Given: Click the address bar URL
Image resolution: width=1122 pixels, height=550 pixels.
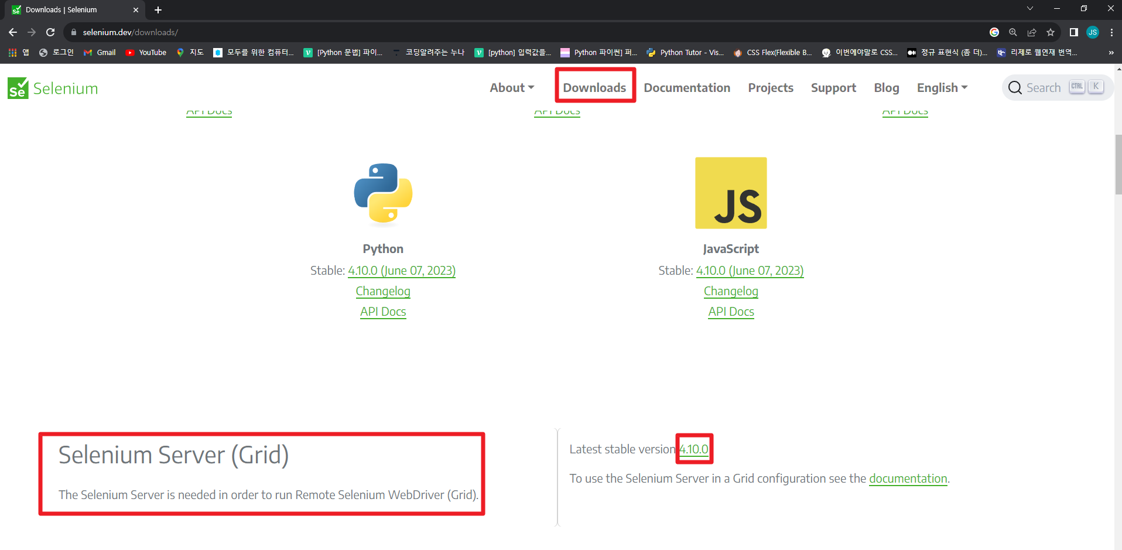Looking at the screenshot, I should pos(130,32).
